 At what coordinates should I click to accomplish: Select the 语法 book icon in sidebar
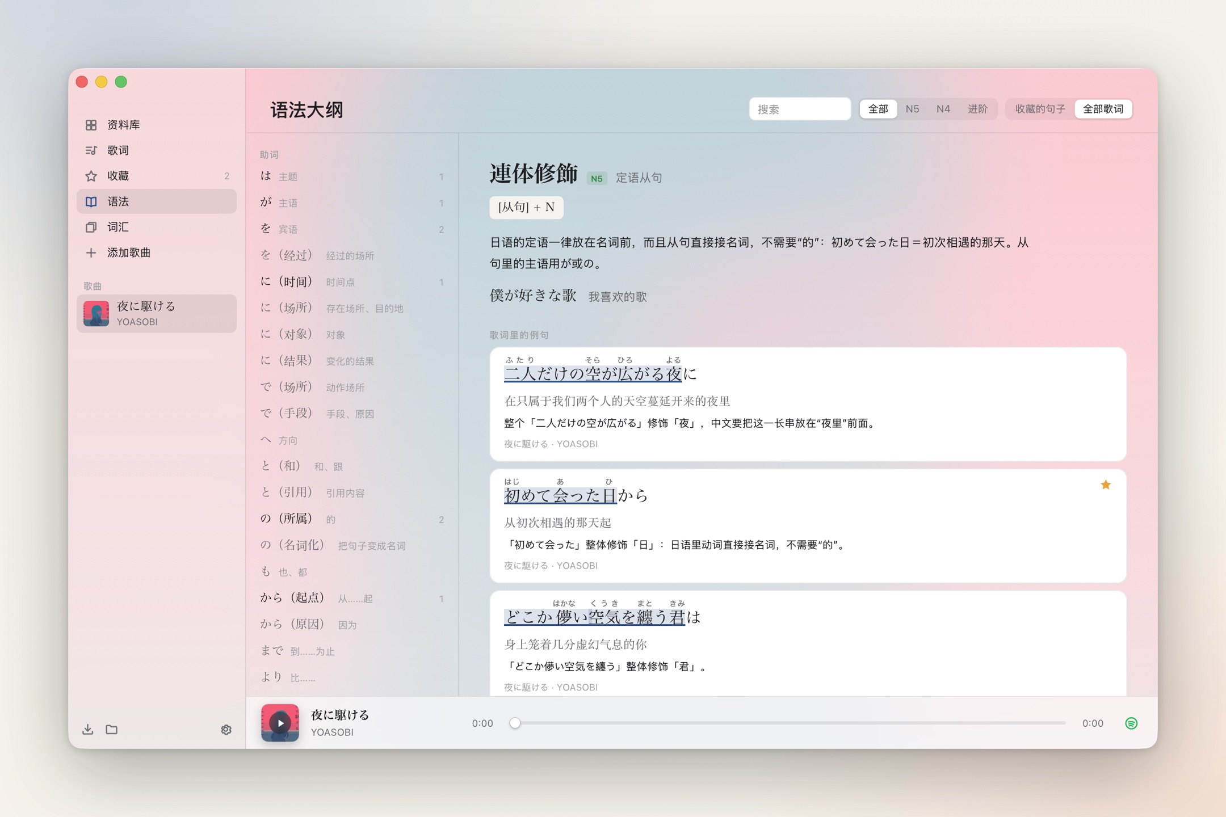pyautogui.click(x=91, y=201)
